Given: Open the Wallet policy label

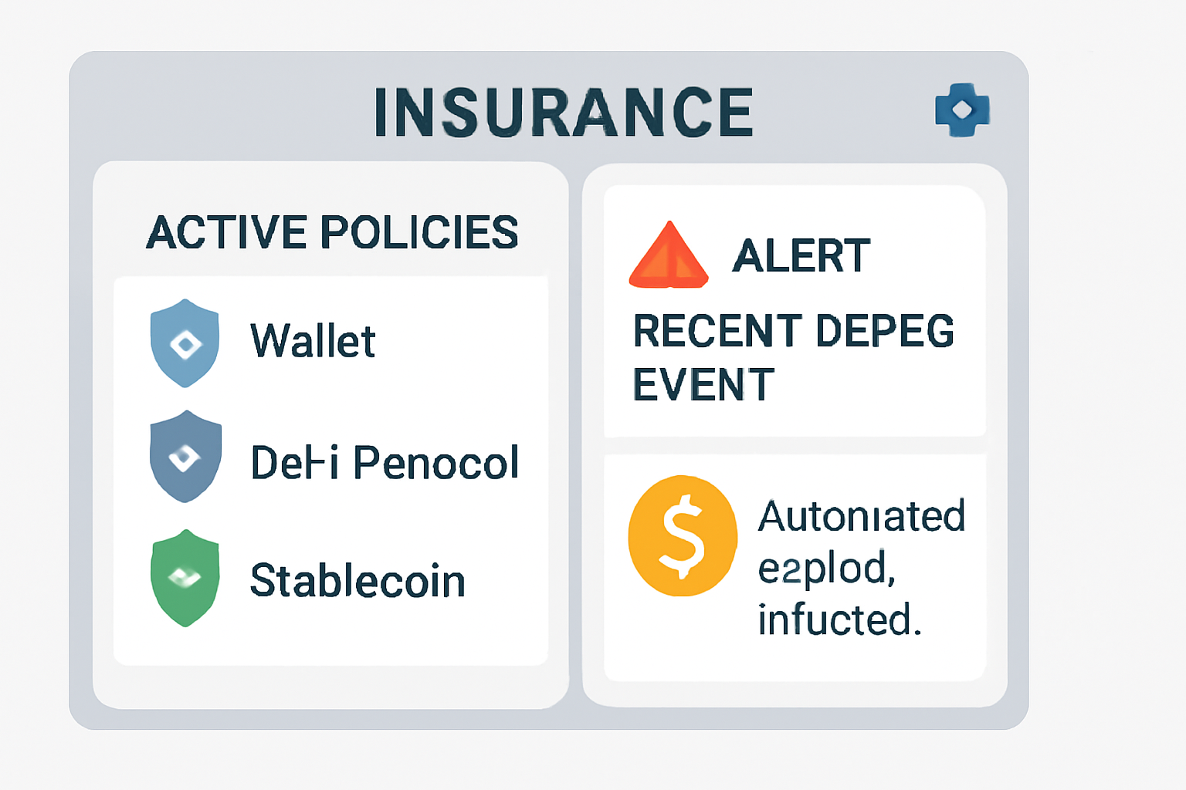Looking at the screenshot, I should 313,341.
